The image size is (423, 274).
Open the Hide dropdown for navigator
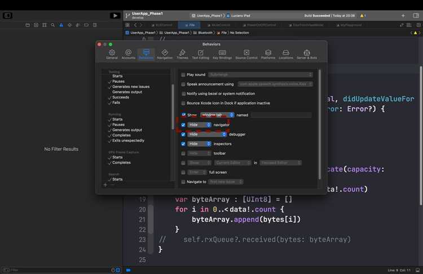click(199, 125)
